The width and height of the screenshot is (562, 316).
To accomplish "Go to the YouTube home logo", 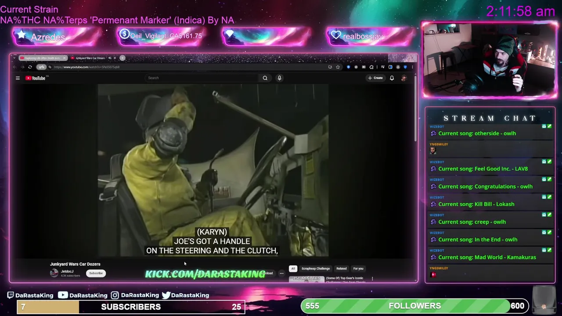I will [x=36, y=78].
